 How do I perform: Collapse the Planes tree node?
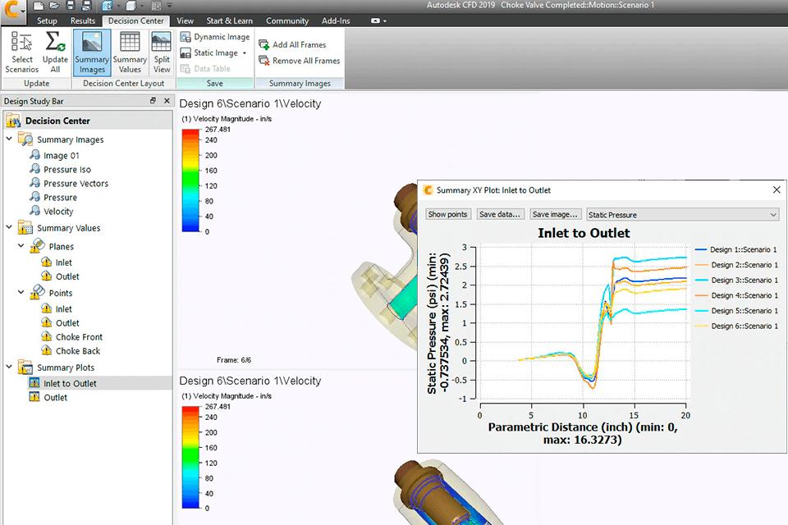21,245
